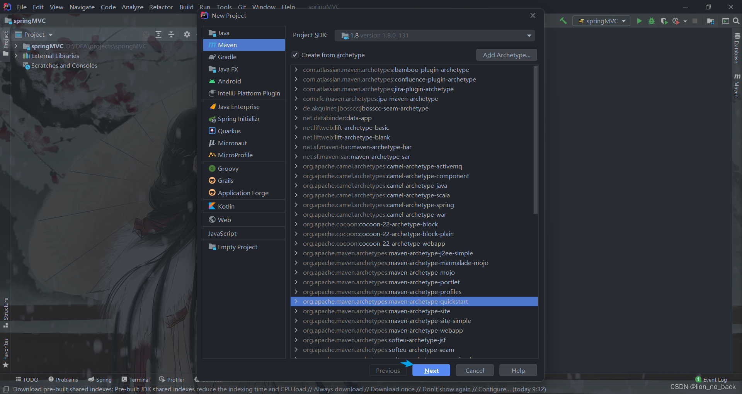742x394 pixels.
Task: Open the TODO tool window
Action: pos(27,380)
